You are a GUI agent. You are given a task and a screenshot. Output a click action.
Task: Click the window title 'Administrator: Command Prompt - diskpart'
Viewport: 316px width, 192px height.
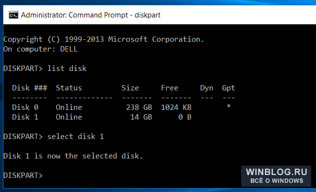point(91,15)
